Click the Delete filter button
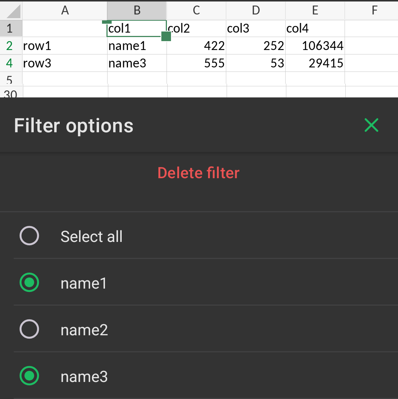Screen dimensions: 398x399 pyautogui.click(x=198, y=173)
